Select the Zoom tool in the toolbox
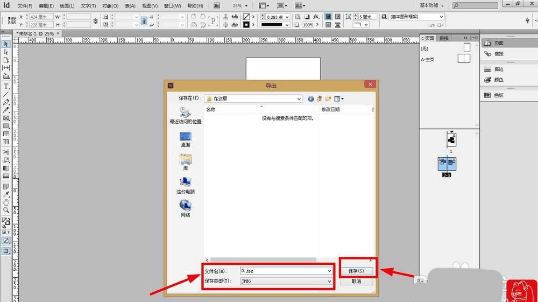Image resolution: width=538 pixels, height=302 pixels. [6, 210]
